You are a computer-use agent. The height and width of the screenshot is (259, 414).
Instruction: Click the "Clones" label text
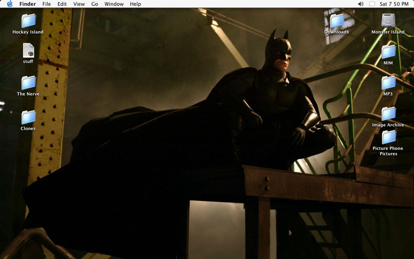28,129
